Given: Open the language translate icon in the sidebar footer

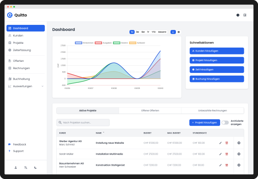Looking at the screenshot, I should click(26, 167).
